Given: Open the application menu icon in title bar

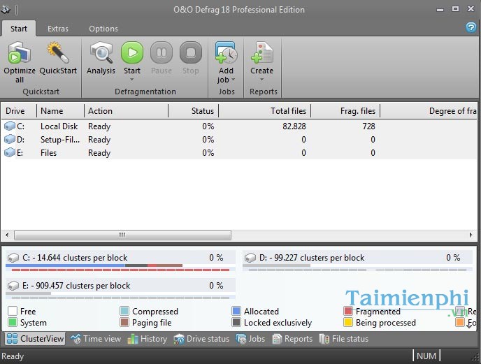Looking at the screenshot, I should tap(5, 10).
